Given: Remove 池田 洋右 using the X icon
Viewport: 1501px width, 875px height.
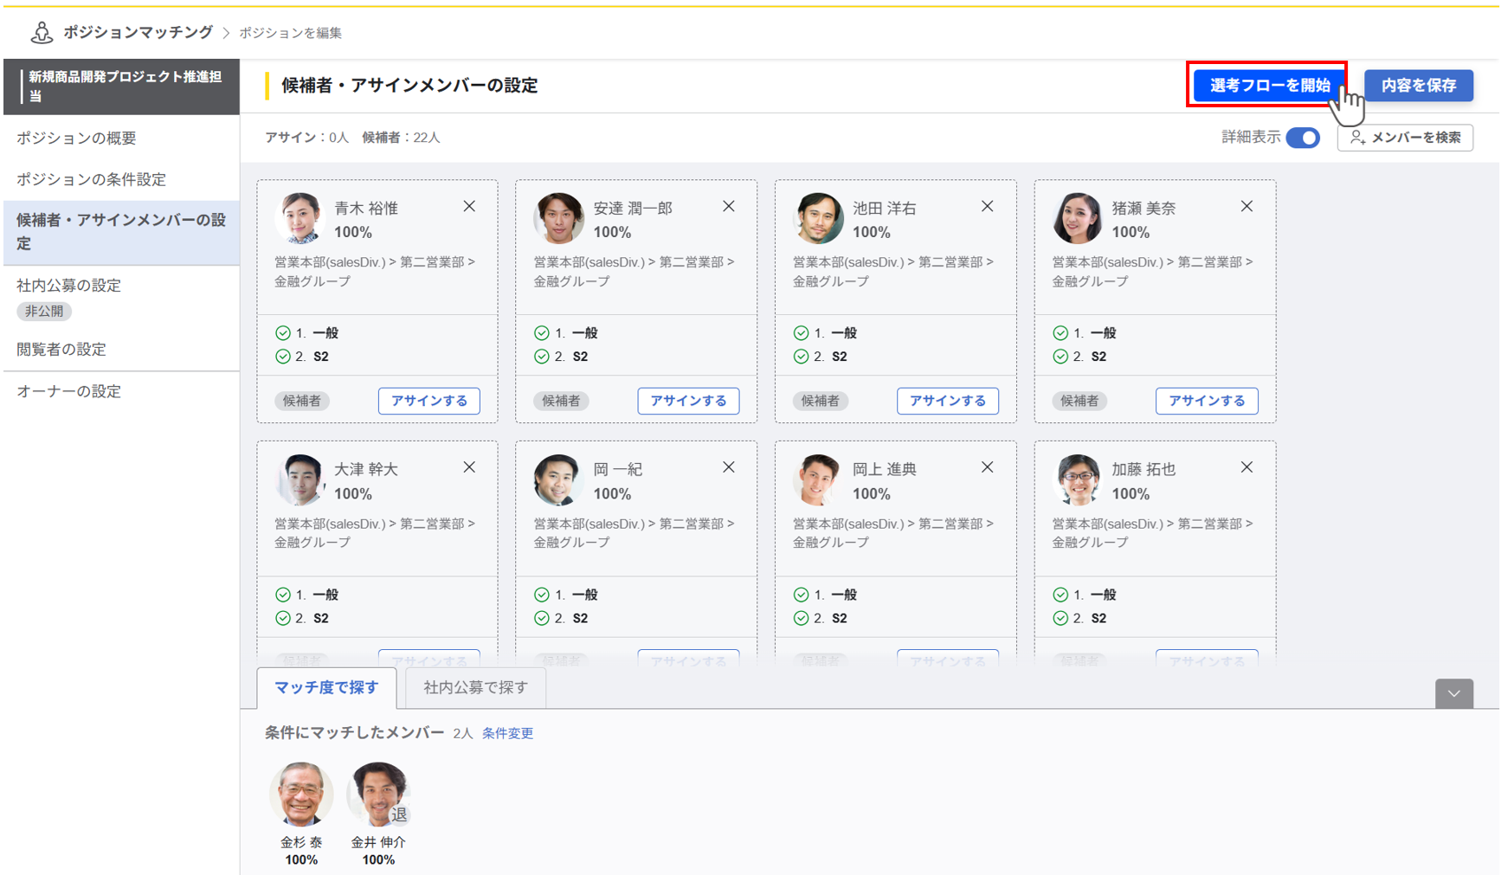Looking at the screenshot, I should 987,207.
